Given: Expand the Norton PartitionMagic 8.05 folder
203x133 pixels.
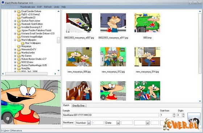Looking at the screenshot, I should point(15,65).
